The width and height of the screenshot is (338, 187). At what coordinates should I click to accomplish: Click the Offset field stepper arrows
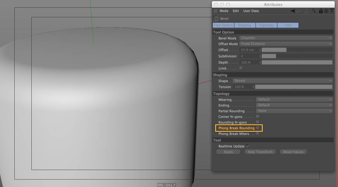260,50
